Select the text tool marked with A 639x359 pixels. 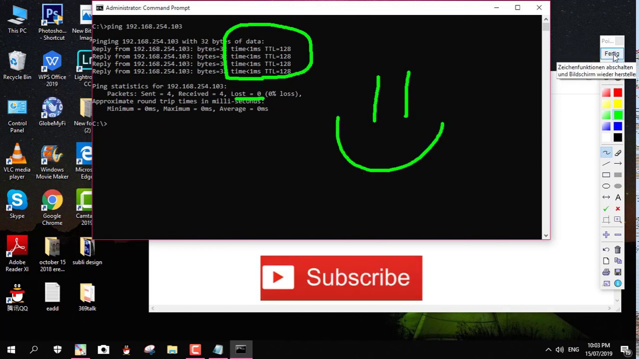click(x=618, y=197)
